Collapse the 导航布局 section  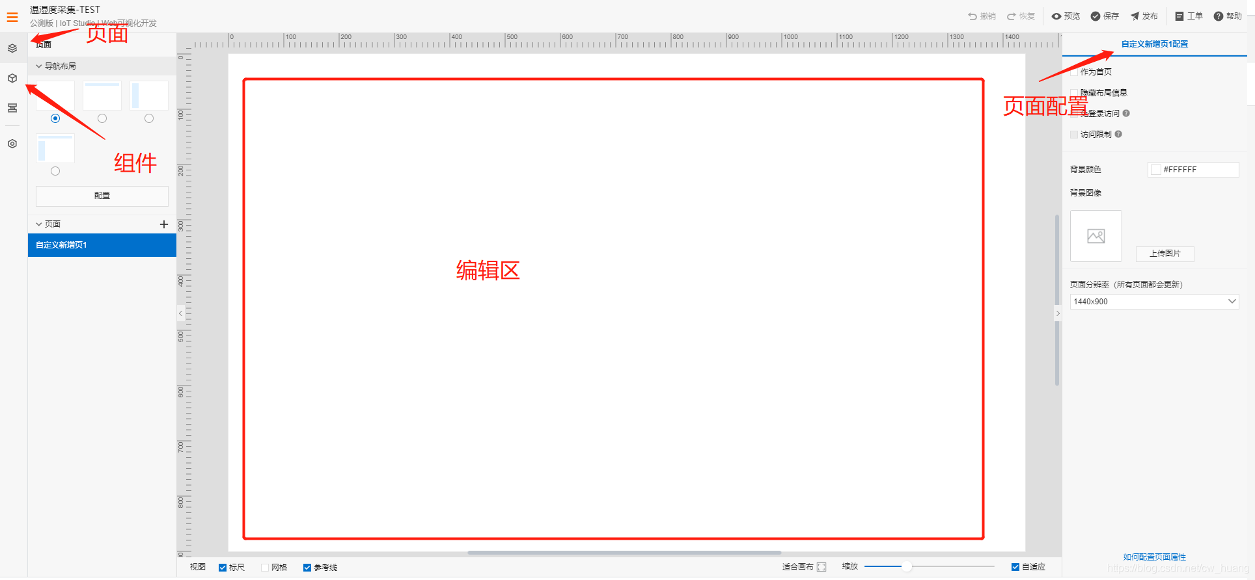tap(39, 66)
